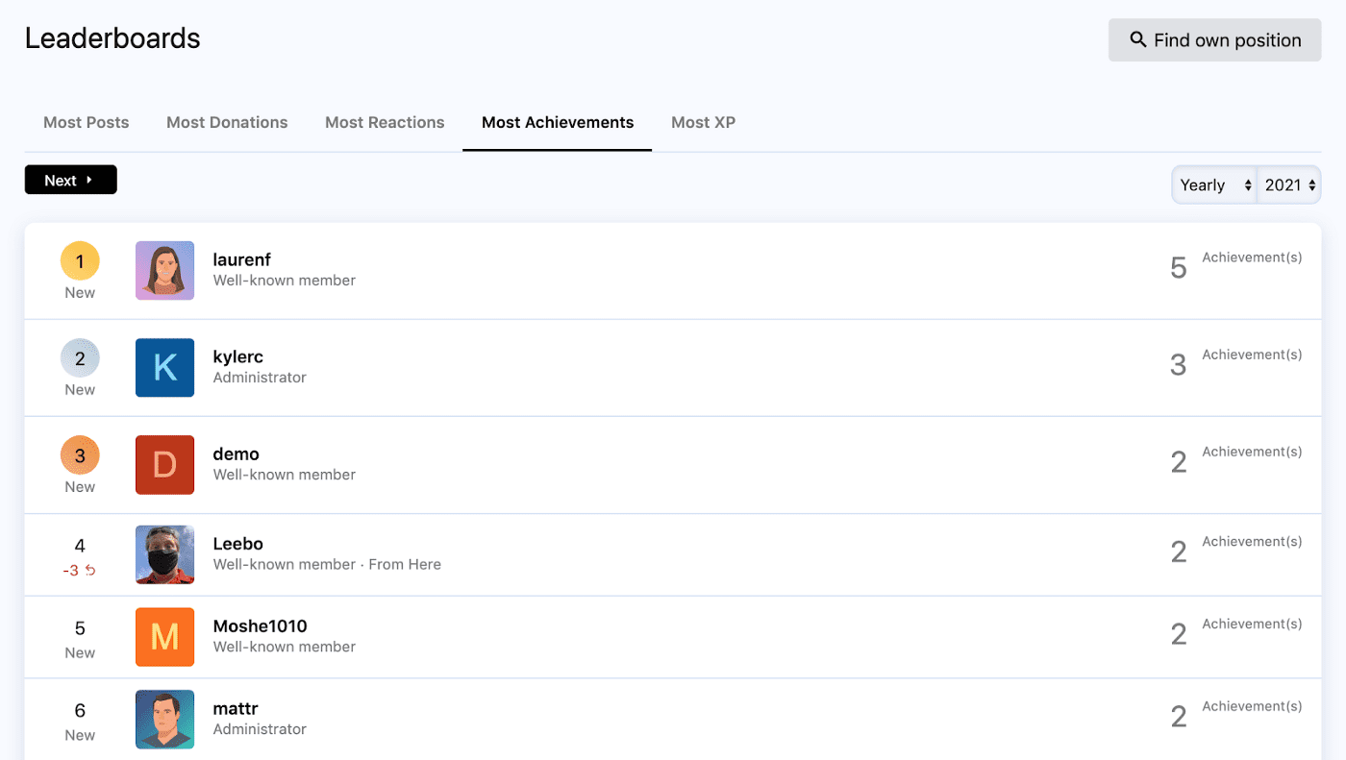Screen dimensions: 1346x760
Task: Open the Most Donations tab
Action: point(227,122)
